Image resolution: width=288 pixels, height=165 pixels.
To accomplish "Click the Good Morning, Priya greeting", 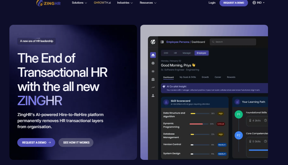I will 176,65.
